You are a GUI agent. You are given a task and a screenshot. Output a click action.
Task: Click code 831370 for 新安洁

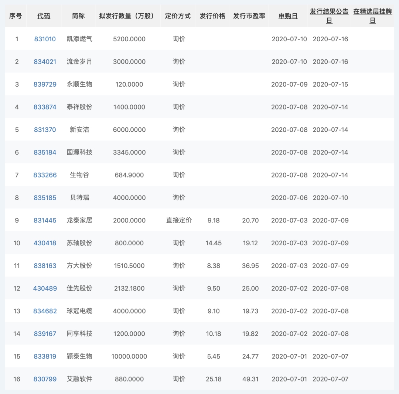[x=45, y=130]
